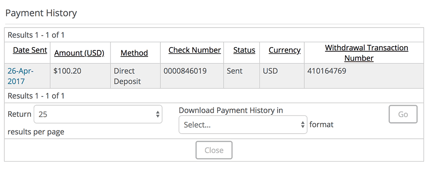Click the Payment History heading
This screenshot has height=175, width=431.
coord(41,13)
